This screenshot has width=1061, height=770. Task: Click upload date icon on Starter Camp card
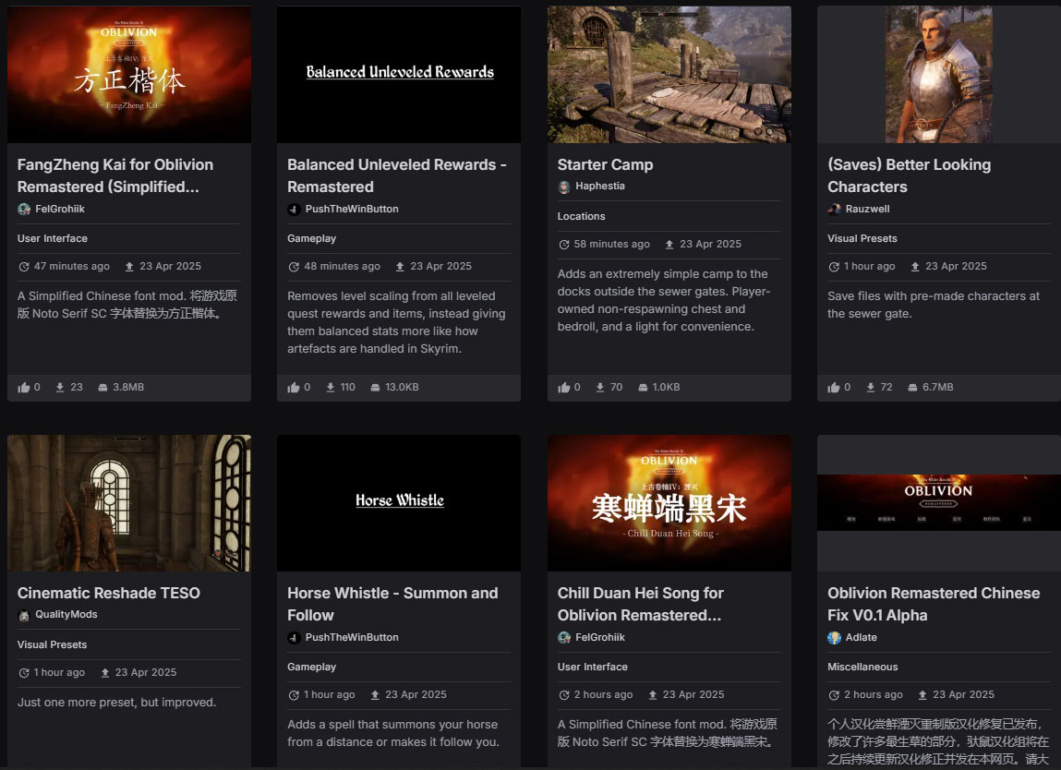(669, 245)
